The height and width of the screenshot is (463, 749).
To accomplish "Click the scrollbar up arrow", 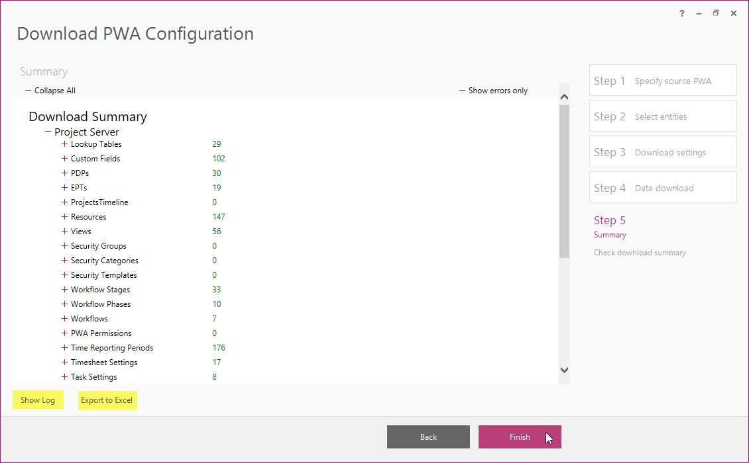I will point(564,97).
